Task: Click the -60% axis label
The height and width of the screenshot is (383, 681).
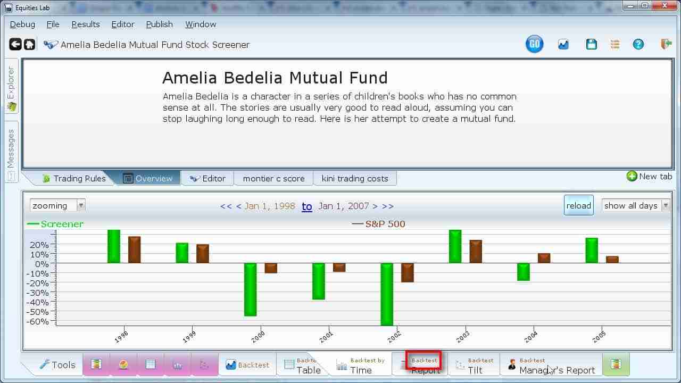Action: (x=37, y=321)
